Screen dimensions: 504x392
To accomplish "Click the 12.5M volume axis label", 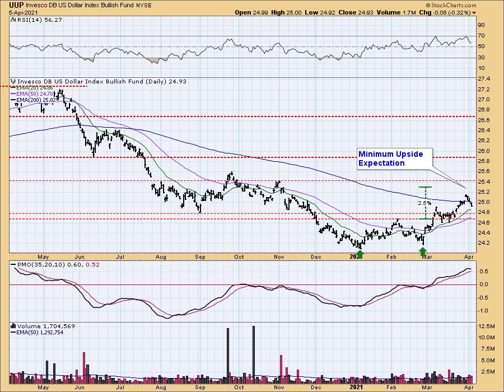I will coord(487,326).
